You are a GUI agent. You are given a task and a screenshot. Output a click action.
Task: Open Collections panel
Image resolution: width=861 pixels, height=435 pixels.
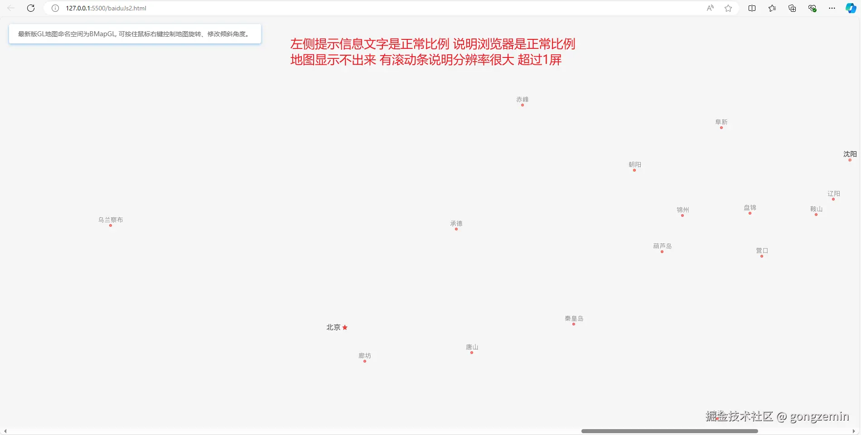(x=792, y=8)
